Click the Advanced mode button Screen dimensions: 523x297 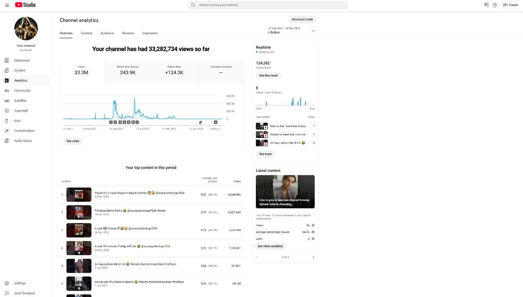(x=302, y=19)
